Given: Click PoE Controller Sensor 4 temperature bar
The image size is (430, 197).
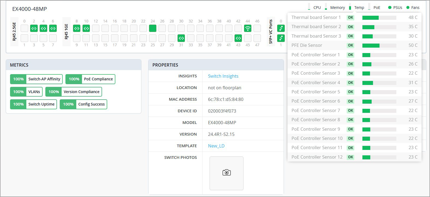Looking at the screenshot, I should click(379, 83).
